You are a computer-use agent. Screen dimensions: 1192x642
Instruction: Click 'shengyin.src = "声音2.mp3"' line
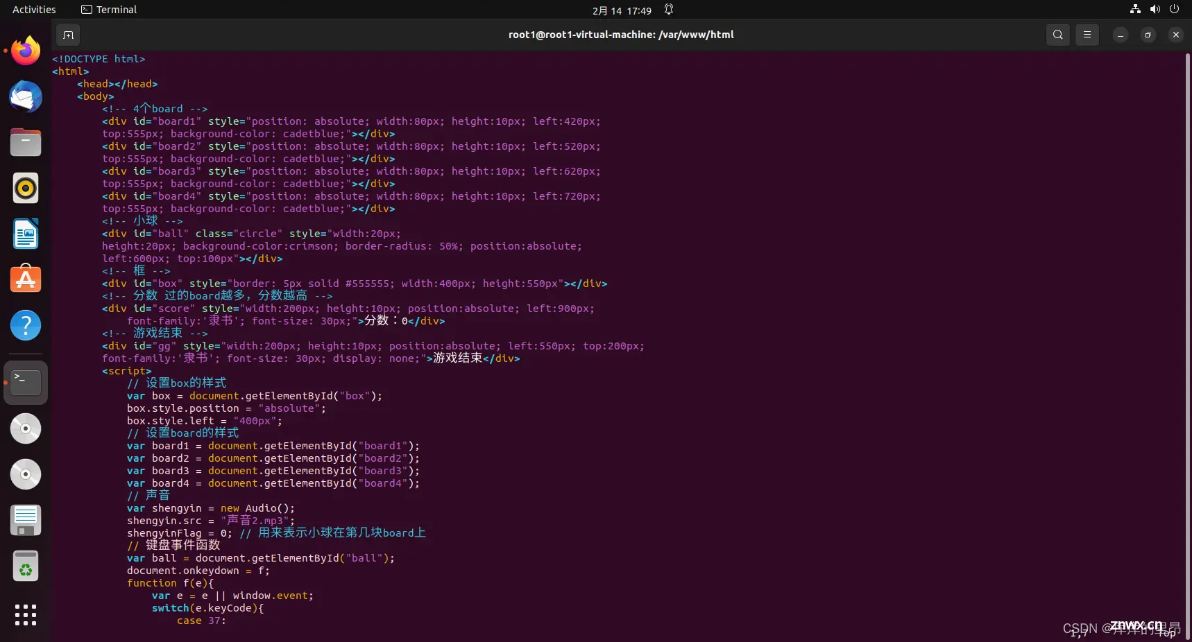211,520
